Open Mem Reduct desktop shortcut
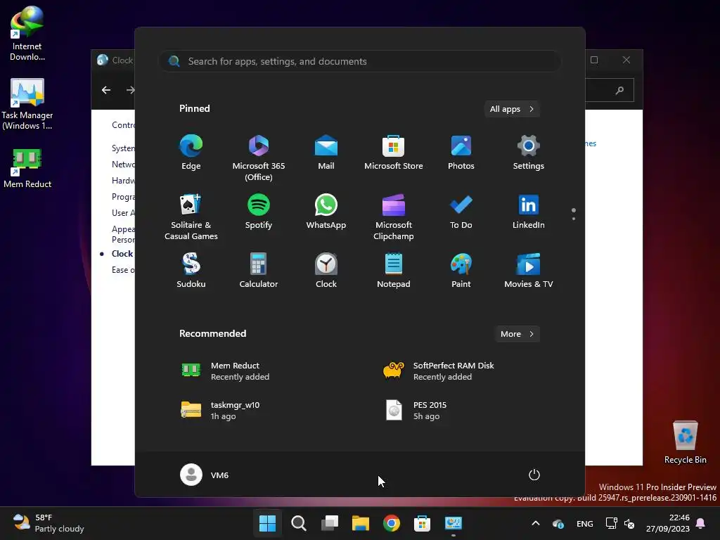The height and width of the screenshot is (540, 720). coord(27,168)
